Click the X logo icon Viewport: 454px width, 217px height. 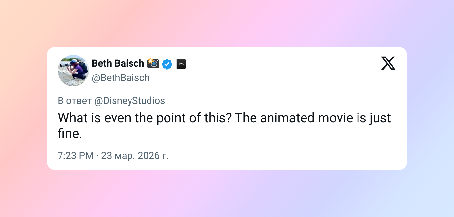coord(388,63)
